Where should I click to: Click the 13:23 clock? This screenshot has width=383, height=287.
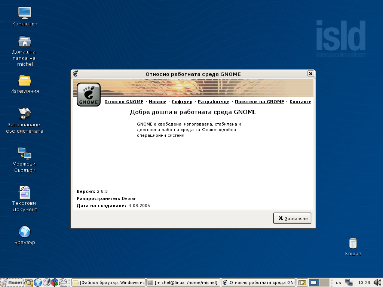coord(364,283)
